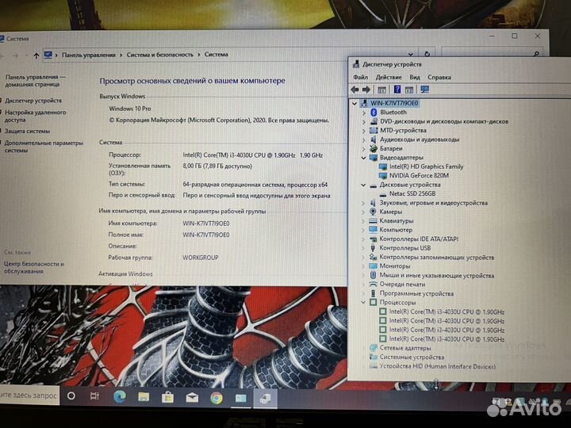
Task: Select Контроллеры запоминающих устройств item
Action: point(437,258)
